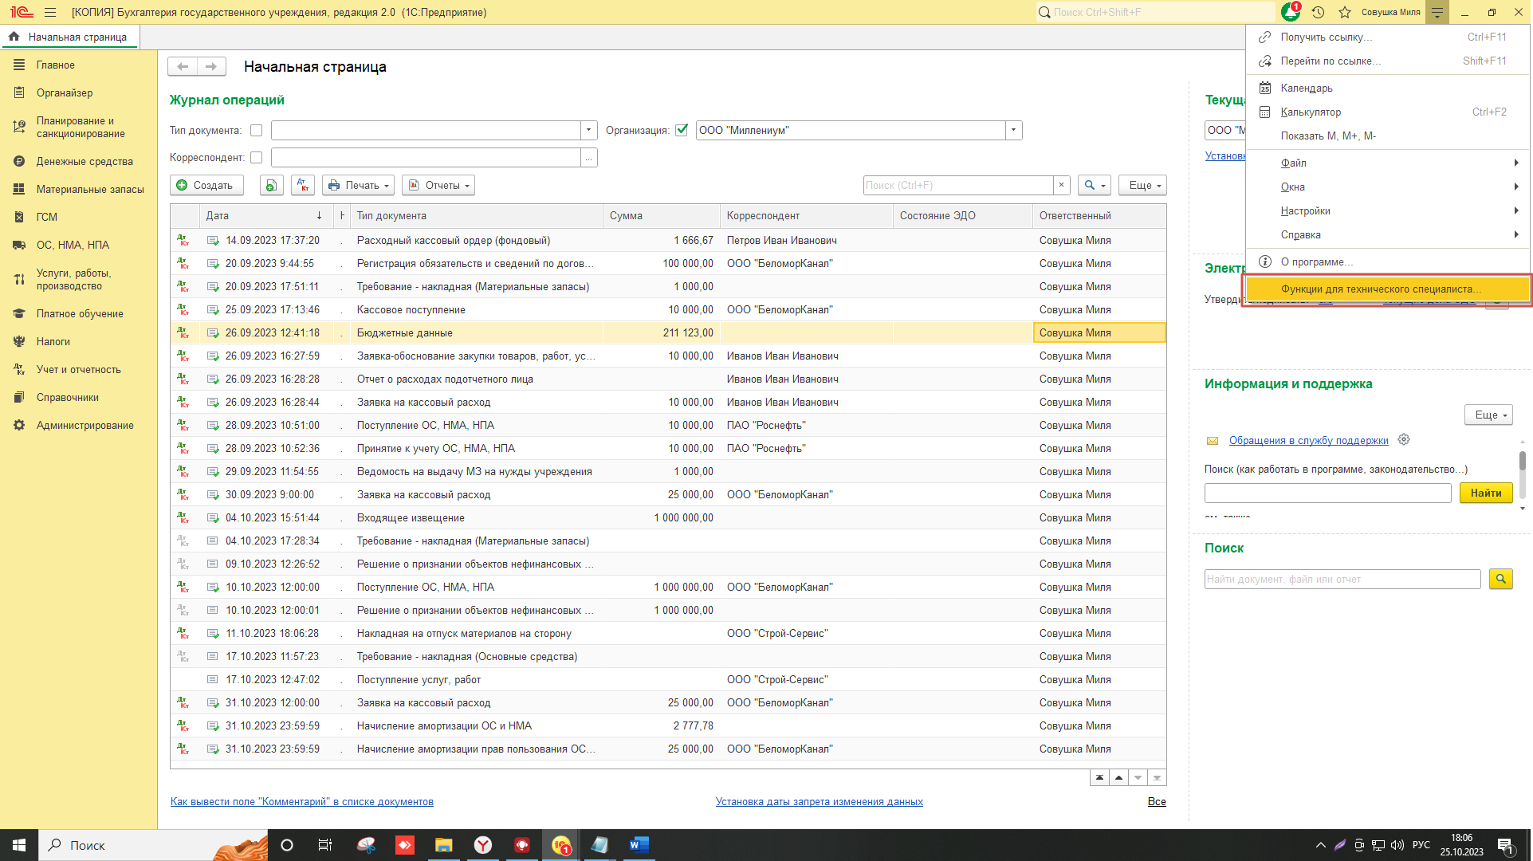Click the copy document icon beside Создать
The width and height of the screenshot is (1533, 861).
point(272,185)
